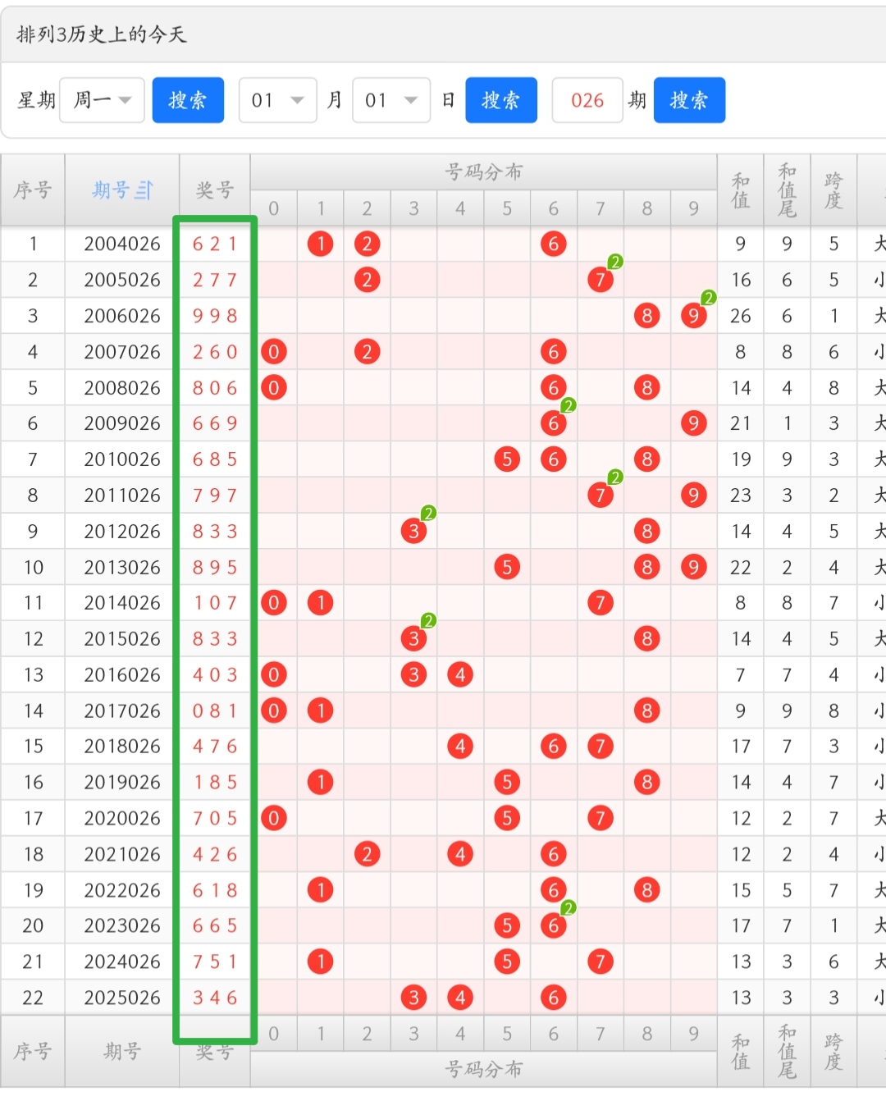Screen dimensions: 886x1101
Task: Open the day dropdown before 日
Action: (x=391, y=100)
